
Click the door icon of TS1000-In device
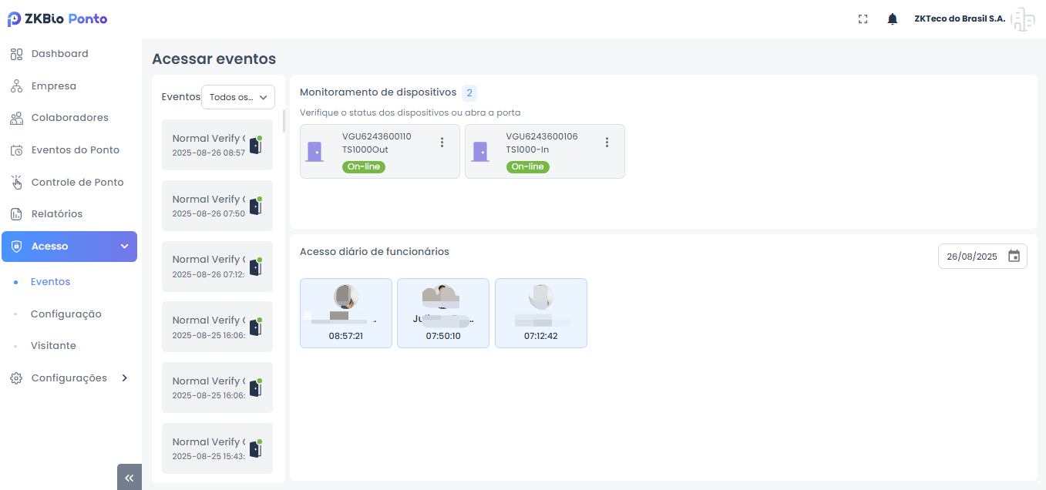coord(480,151)
